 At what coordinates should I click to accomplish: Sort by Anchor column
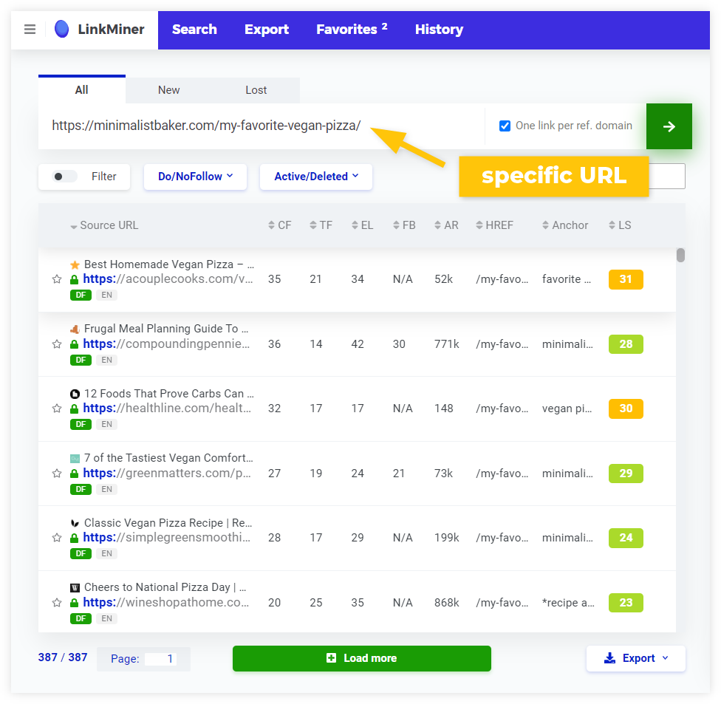click(x=565, y=225)
